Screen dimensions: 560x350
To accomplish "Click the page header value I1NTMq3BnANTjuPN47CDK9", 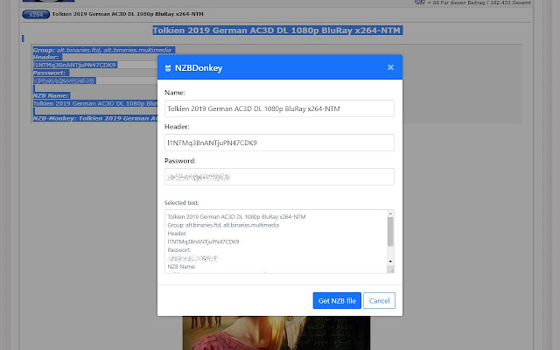I will [74, 65].
